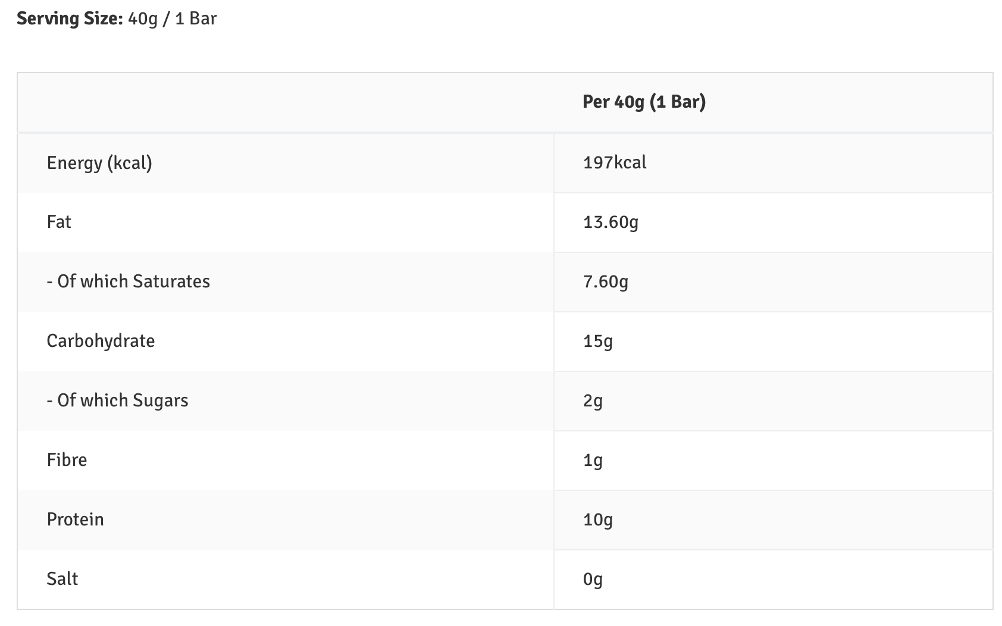Select the Salt row label
Viewport: 1002px width, 626px height.
point(62,579)
